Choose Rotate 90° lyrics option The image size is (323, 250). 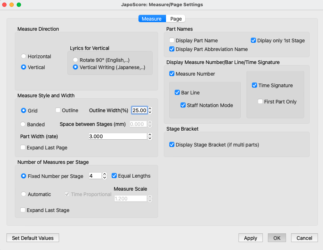pos(75,60)
